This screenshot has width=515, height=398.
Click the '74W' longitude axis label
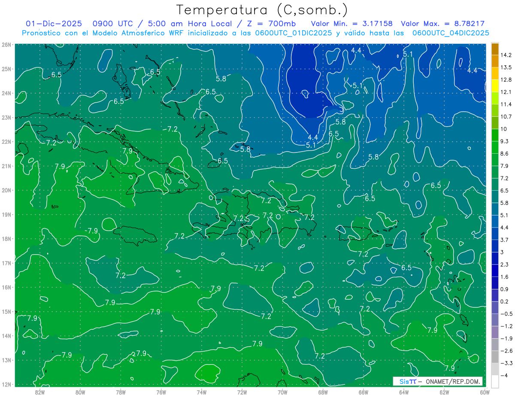(x=202, y=392)
